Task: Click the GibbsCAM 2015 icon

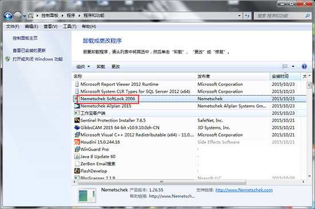Action: point(77,128)
